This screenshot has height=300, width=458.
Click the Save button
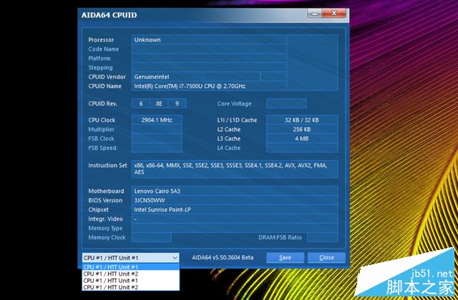coord(285,258)
